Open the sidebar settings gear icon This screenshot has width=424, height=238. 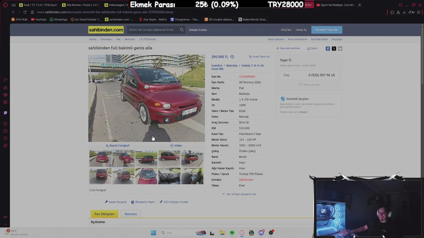click(5, 146)
